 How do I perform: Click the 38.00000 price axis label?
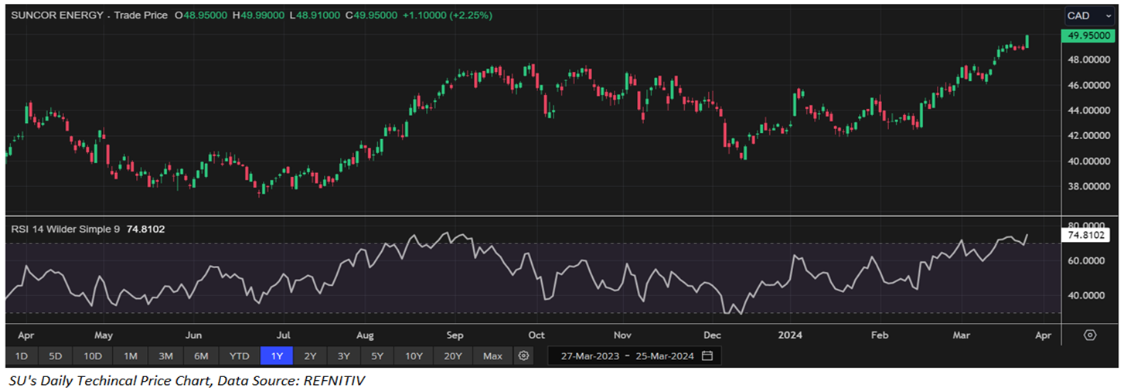tap(1089, 187)
